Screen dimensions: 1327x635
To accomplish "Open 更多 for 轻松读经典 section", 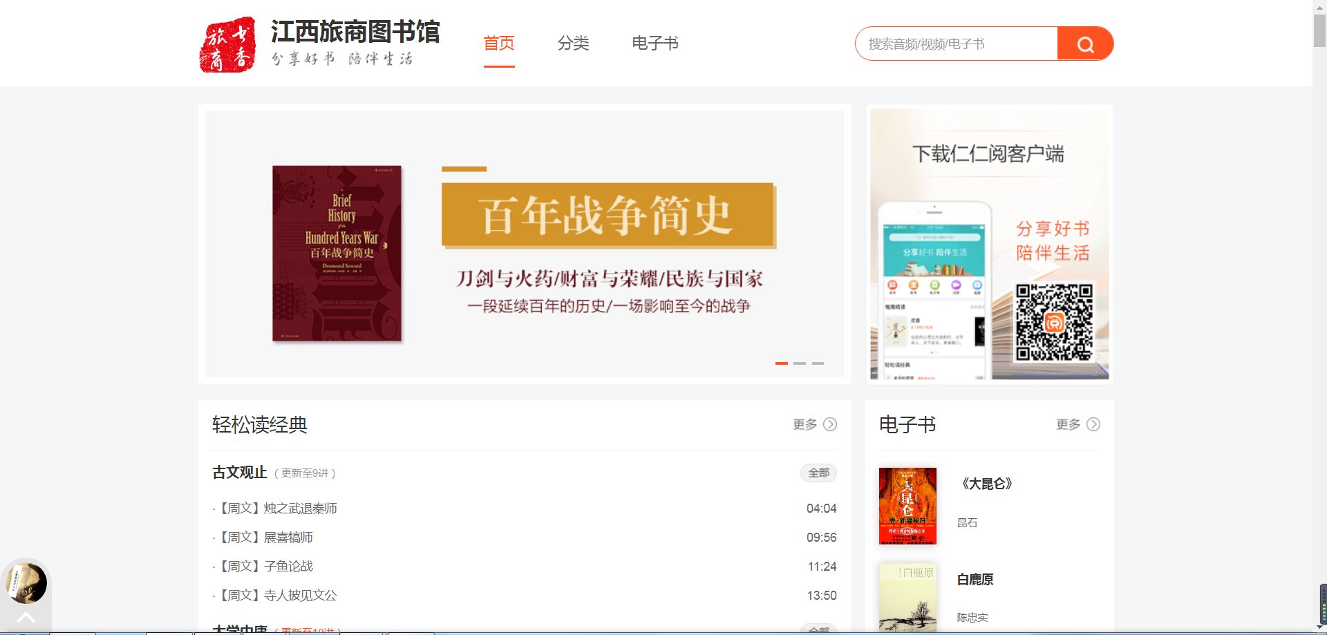I will pos(805,424).
